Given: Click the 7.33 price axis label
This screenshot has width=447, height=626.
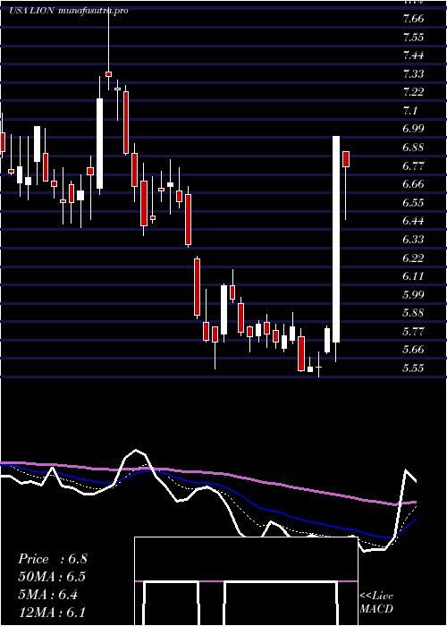Looking at the screenshot, I should click(413, 74).
